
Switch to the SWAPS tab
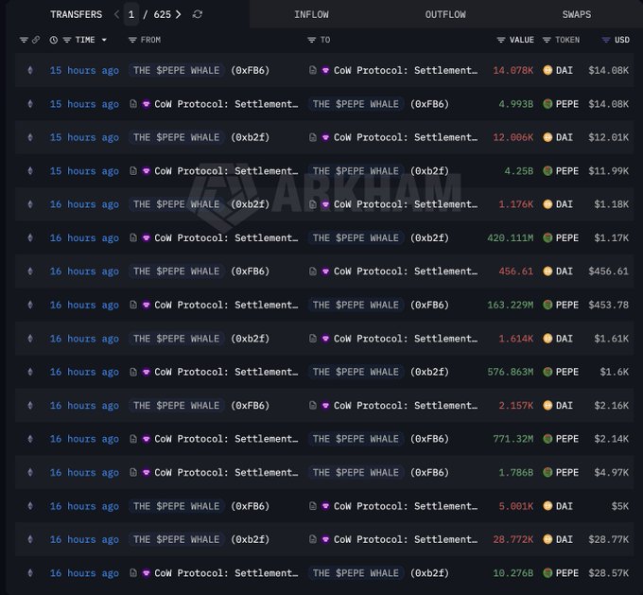[x=577, y=14]
